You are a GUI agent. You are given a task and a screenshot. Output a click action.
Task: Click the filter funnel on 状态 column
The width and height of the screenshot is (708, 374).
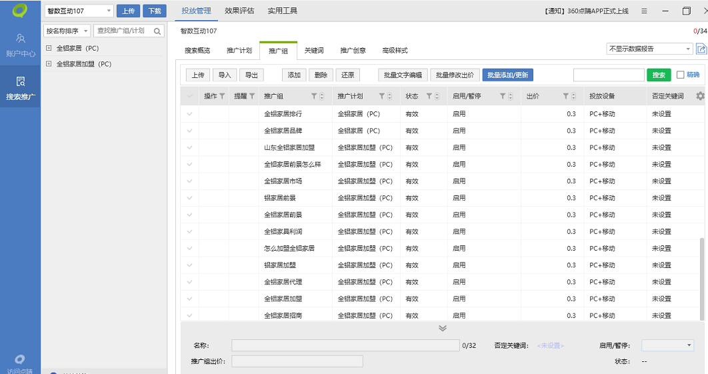coord(429,97)
